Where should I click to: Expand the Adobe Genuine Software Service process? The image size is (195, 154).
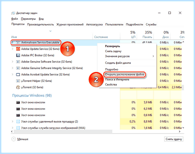click(12, 62)
